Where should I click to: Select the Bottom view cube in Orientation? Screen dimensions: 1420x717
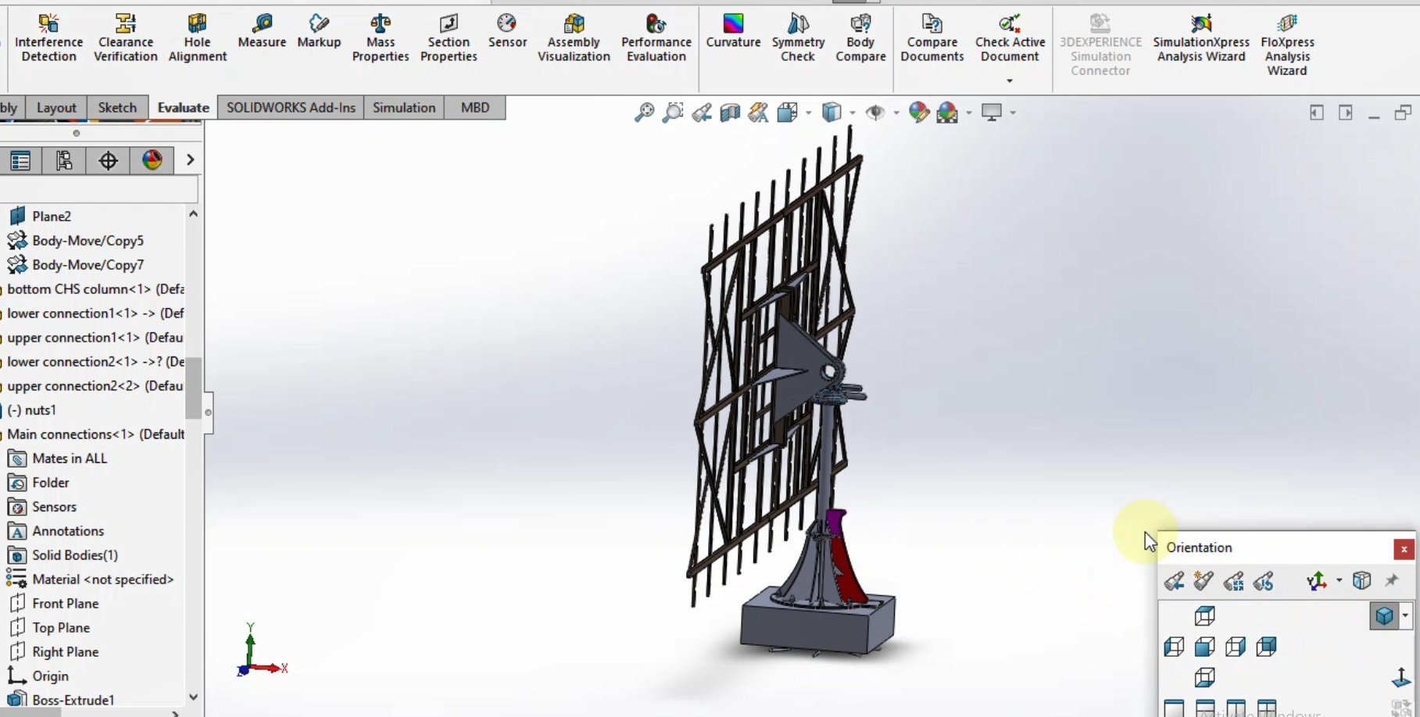coord(1204,677)
